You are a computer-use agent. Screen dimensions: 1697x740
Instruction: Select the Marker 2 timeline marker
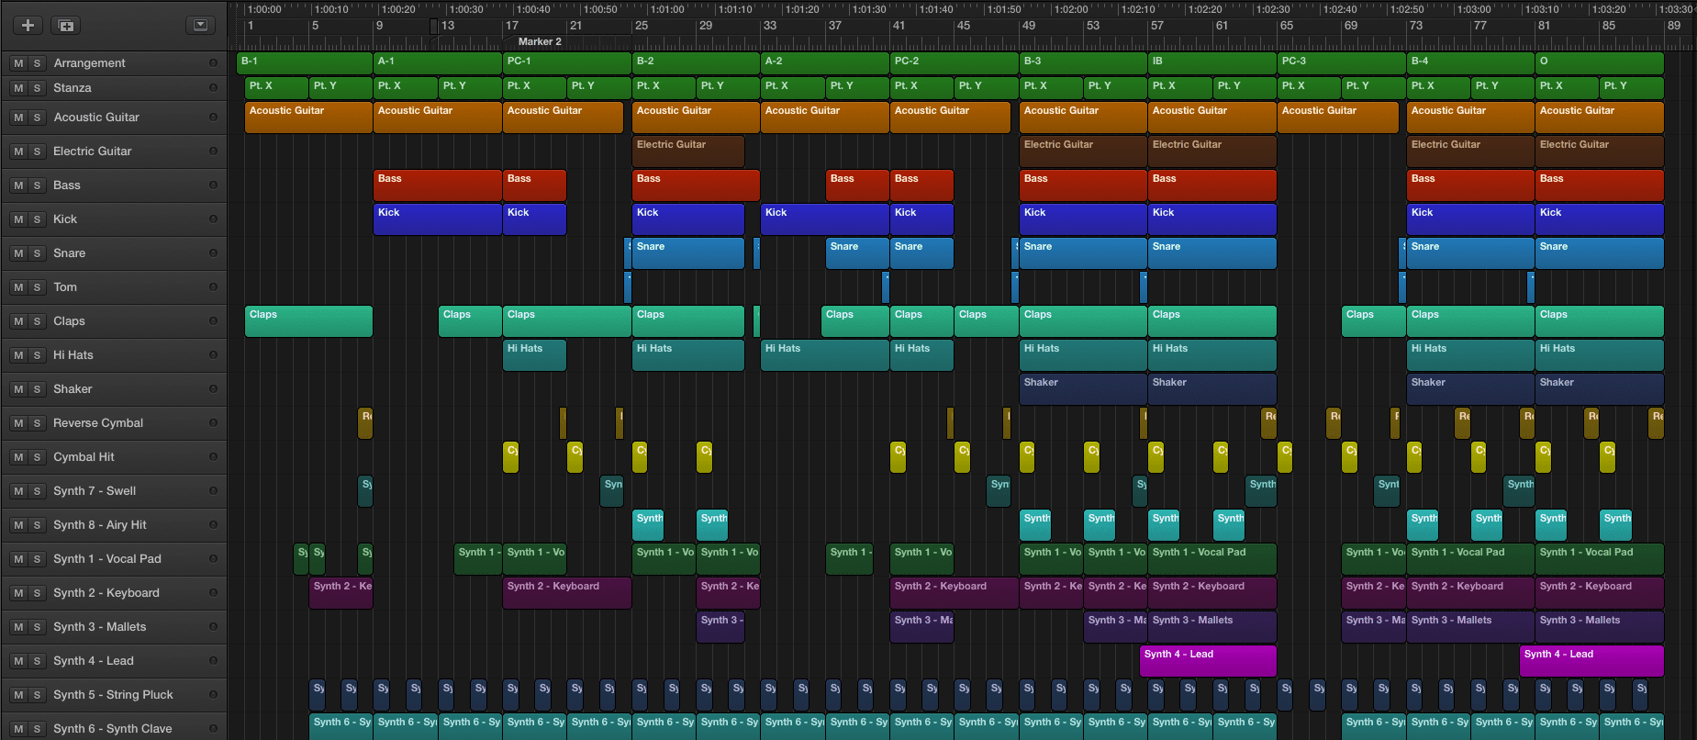[x=539, y=41]
